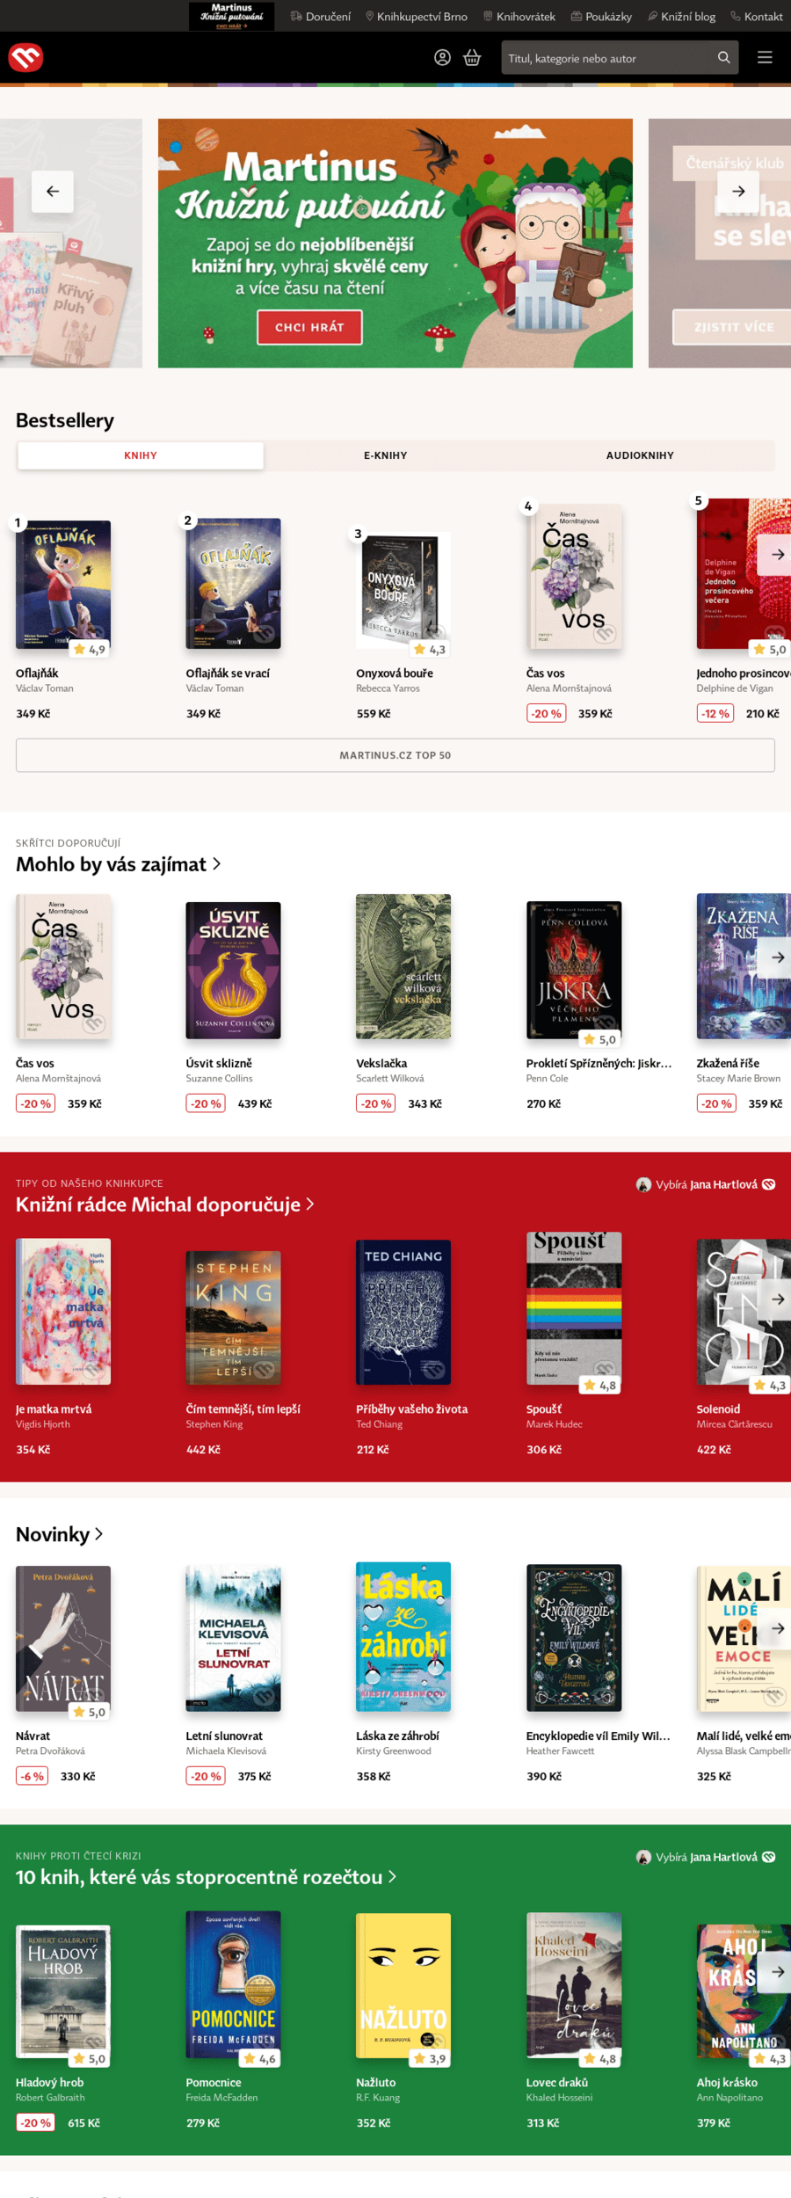Expand Knižní rádce Michal doporučuje heading
Image resolution: width=791 pixels, height=2198 pixels.
click(x=164, y=1205)
